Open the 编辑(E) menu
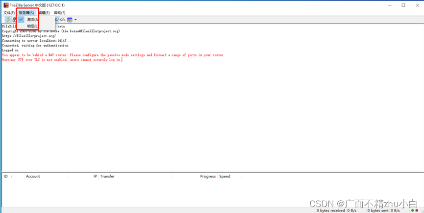 44,13
